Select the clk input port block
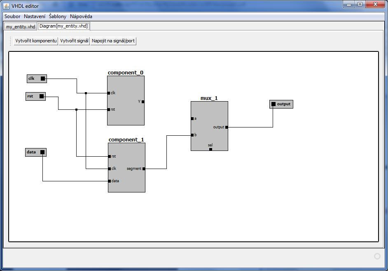This screenshot has height=271, width=388. (x=37, y=79)
